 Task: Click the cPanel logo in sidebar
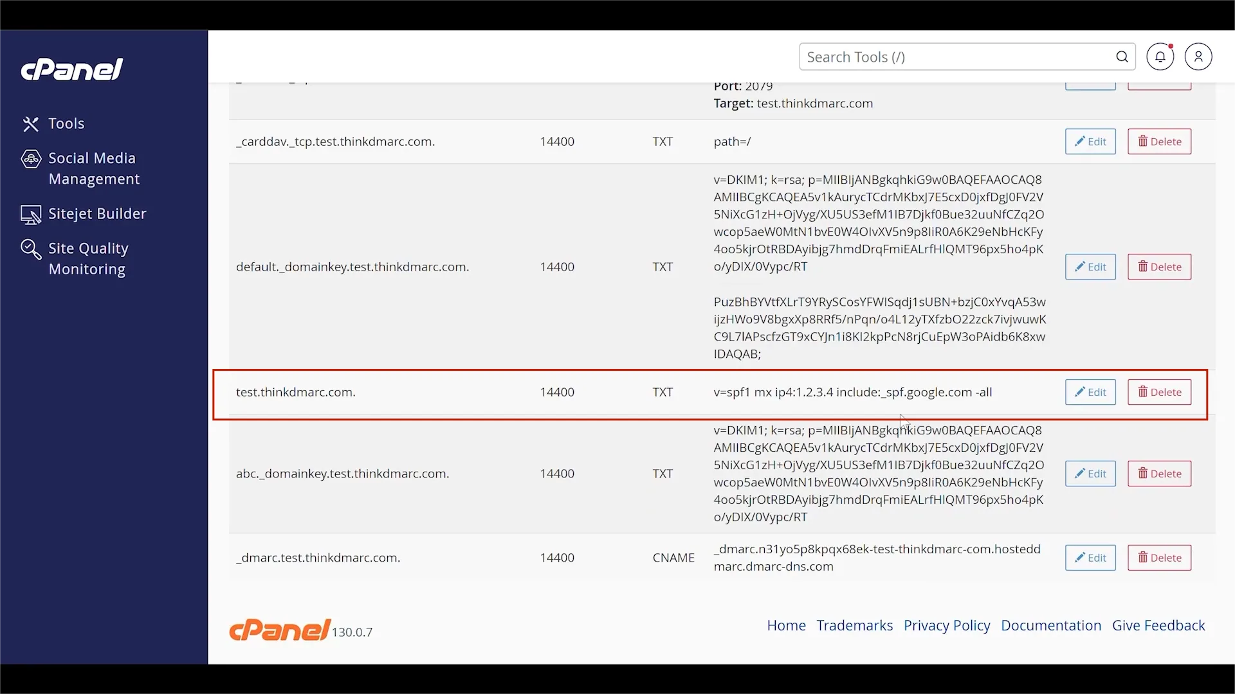[x=71, y=69]
